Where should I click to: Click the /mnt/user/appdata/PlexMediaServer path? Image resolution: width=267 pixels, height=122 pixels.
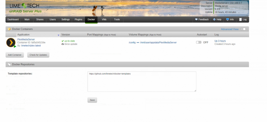tap(158, 42)
